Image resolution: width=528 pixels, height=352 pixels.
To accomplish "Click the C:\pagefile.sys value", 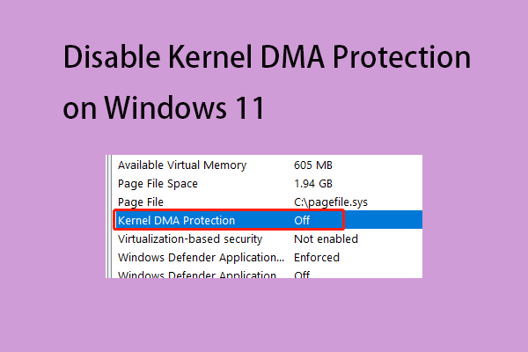I will point(330,202).
